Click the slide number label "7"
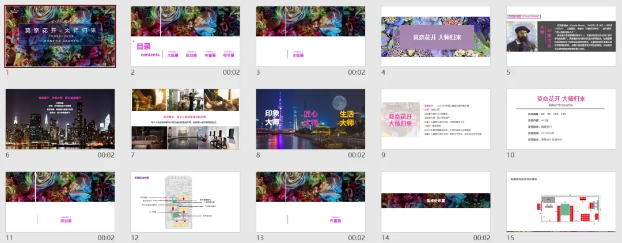 point(133,155)
